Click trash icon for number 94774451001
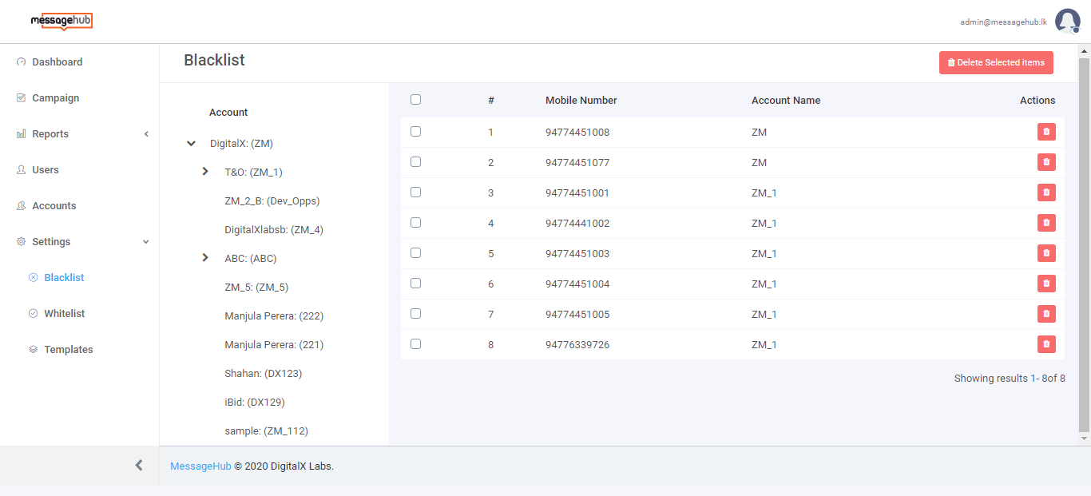This screenshot has height=496, width=1091. point(1045,192)
